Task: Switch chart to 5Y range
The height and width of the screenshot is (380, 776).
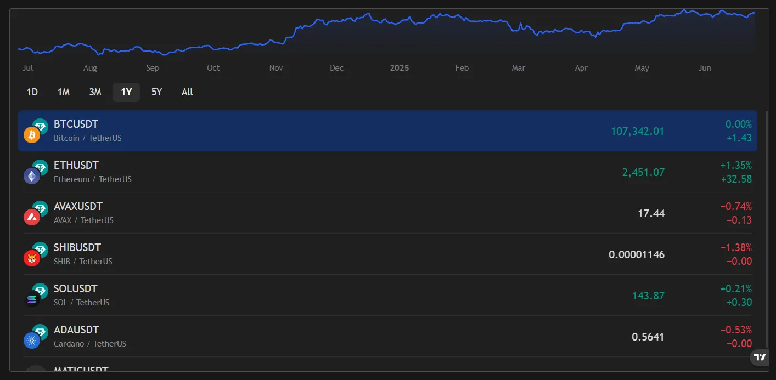Action: point(157,92)
